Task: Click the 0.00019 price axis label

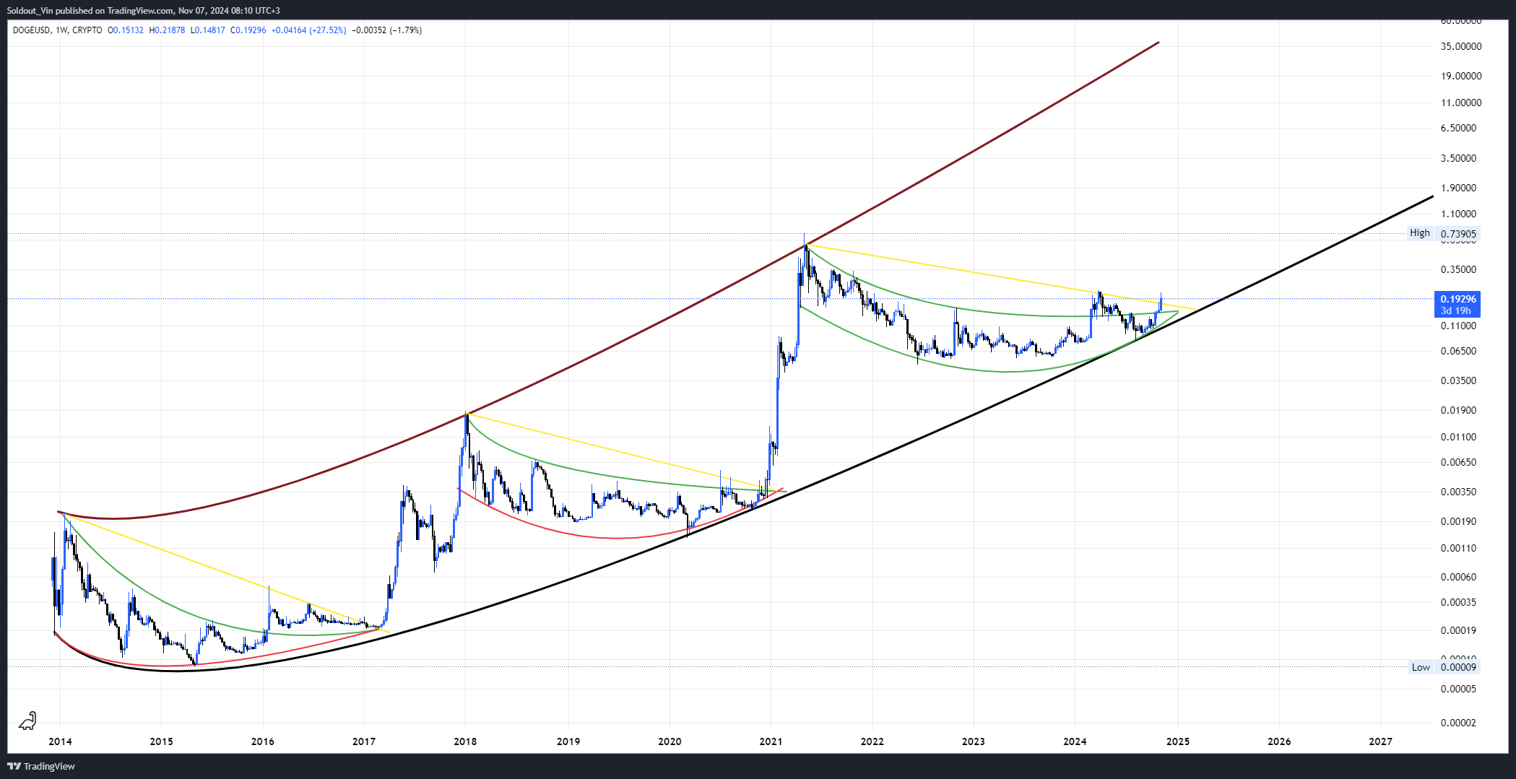Action: 1459,630
